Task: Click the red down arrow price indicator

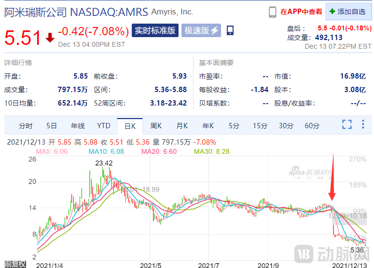Action: (50, 38)
